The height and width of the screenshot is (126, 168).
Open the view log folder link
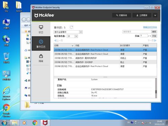(150, 27)
